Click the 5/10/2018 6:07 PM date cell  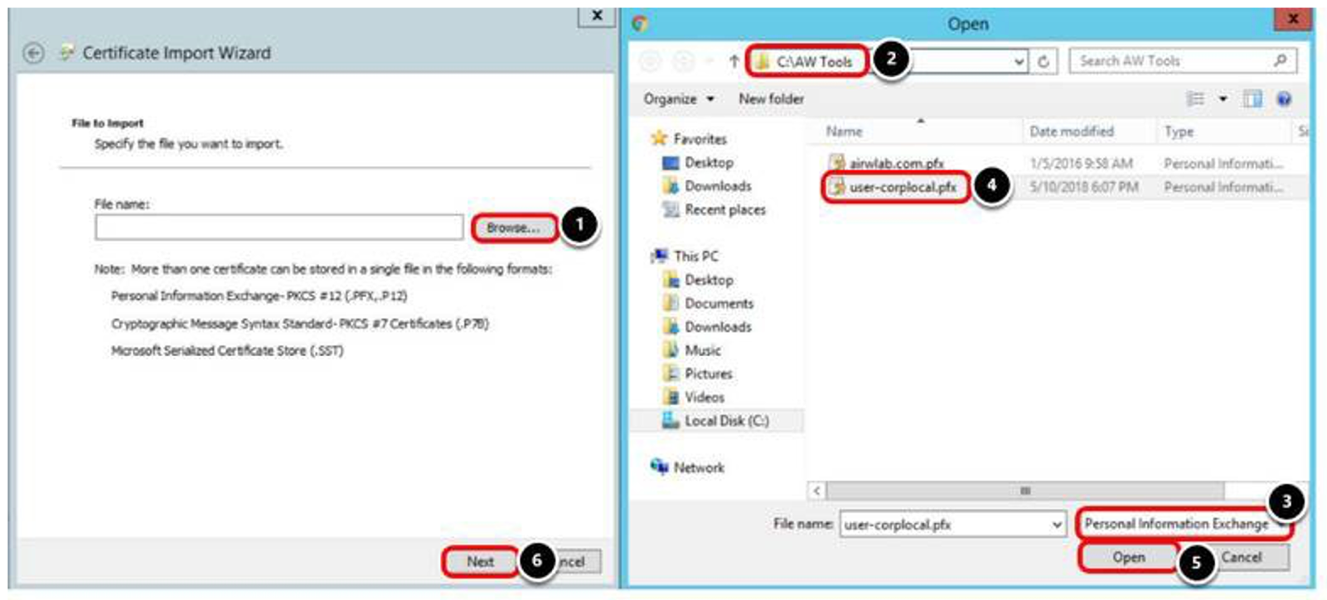[x=1083, y=188]
